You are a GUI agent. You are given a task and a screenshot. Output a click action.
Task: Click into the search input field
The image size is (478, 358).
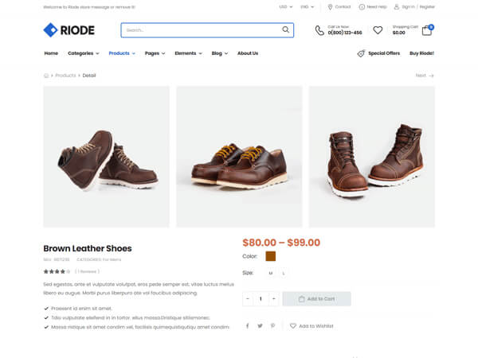pos(199,30)
